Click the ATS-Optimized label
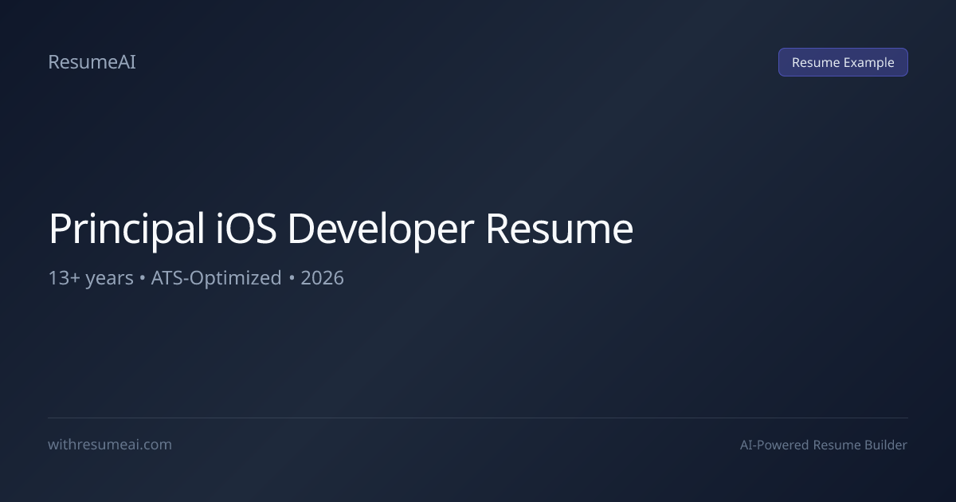The image size is (956, 502). pyautogui.click(x=217, y=278)
